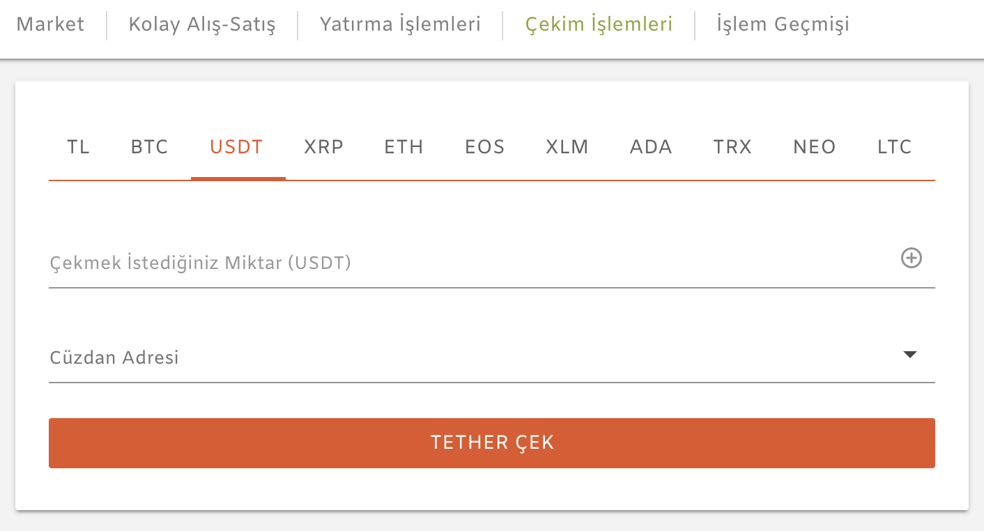Click the TETHER ÇEK button

point(492,443)
